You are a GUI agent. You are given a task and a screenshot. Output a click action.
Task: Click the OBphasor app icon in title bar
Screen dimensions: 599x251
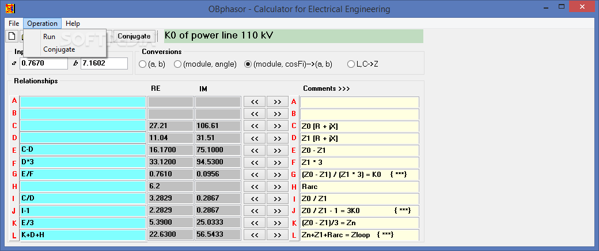coord(10,8)
